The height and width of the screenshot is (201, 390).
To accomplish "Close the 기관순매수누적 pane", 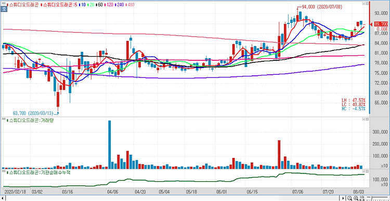I will pyautogui.click(x=367, y=172).
